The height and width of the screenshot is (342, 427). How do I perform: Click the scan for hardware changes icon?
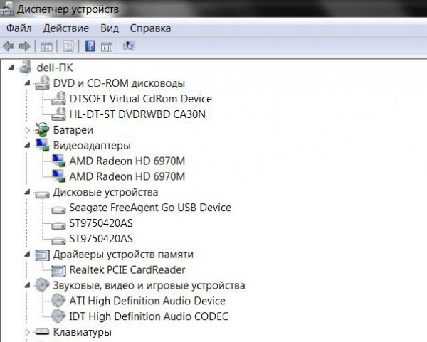pyautogui.click(x=128, y=46)
